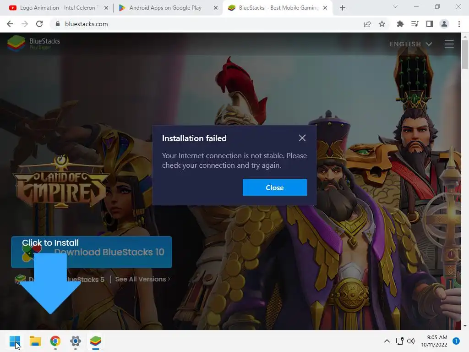Click the scrollbar down arrow

[465, 326]
